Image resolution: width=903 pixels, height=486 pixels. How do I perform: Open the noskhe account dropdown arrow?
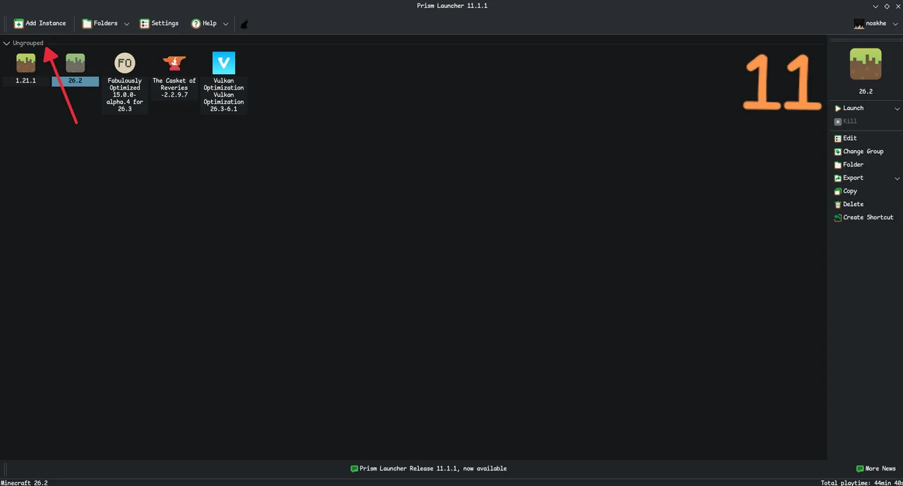(x=896, y=24)
